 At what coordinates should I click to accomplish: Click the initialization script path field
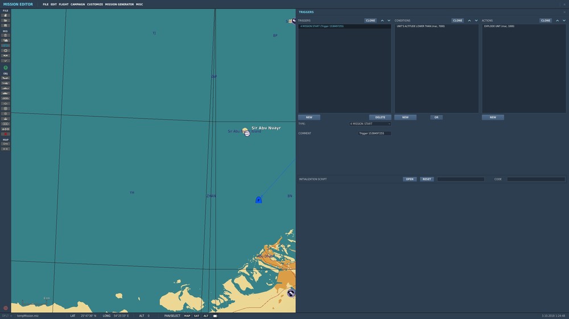click(460, 179)
